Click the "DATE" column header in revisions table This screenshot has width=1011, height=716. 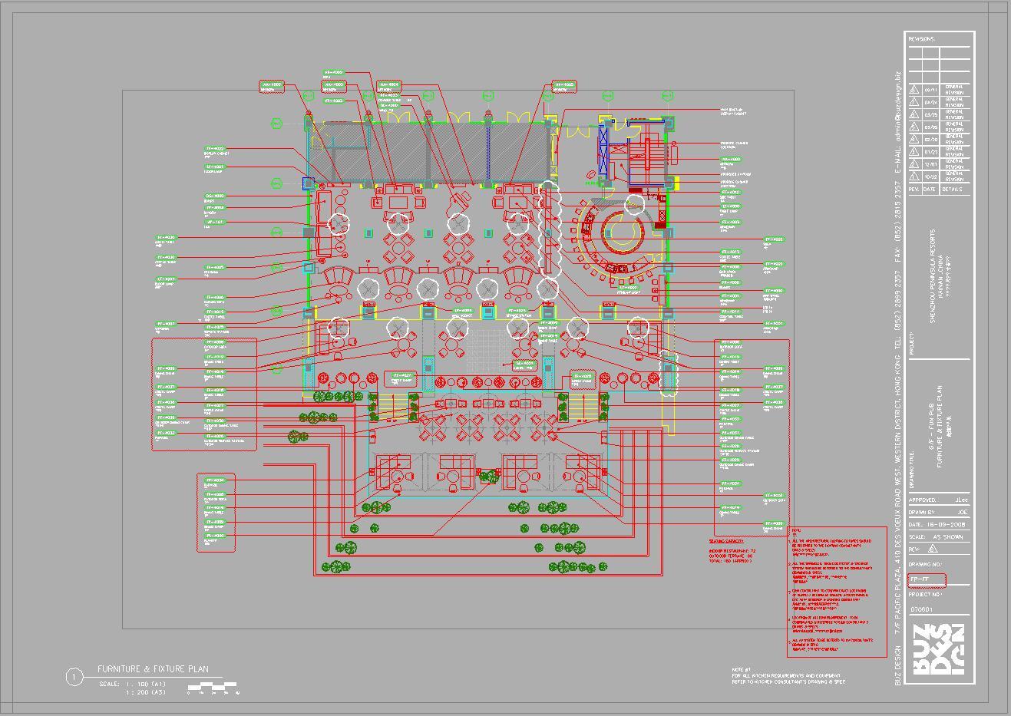[930, 189]
